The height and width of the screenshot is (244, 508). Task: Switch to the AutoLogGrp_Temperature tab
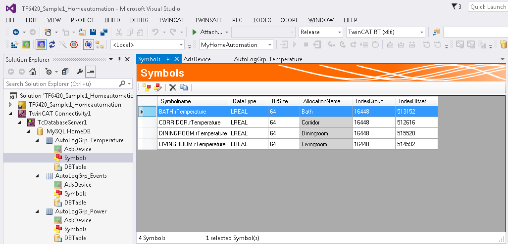pyautogui.click(x=268, y=59)
